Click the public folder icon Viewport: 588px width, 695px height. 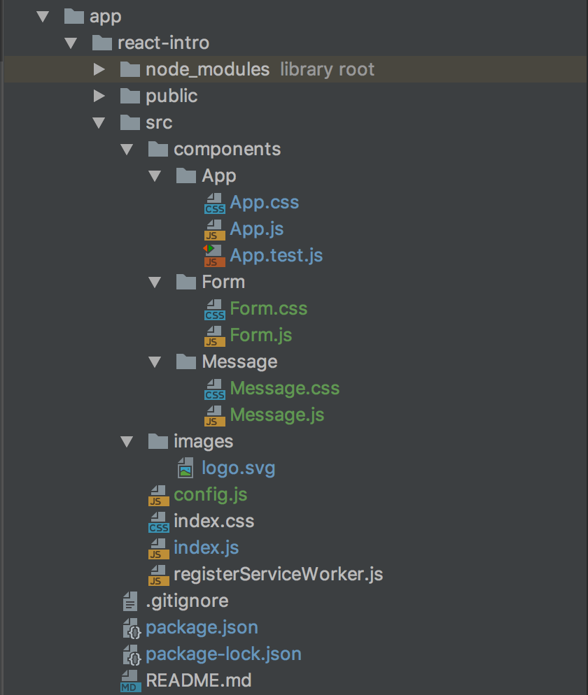coord(130,96)
